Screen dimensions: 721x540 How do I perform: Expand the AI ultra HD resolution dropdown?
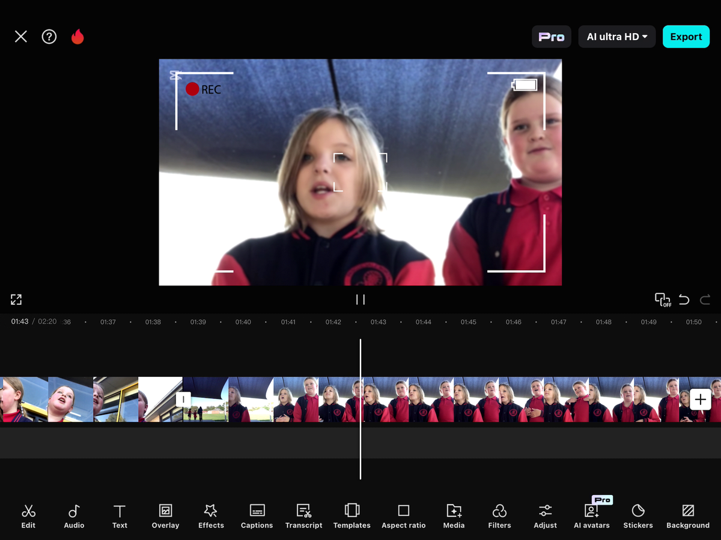(x=616, y=37)
